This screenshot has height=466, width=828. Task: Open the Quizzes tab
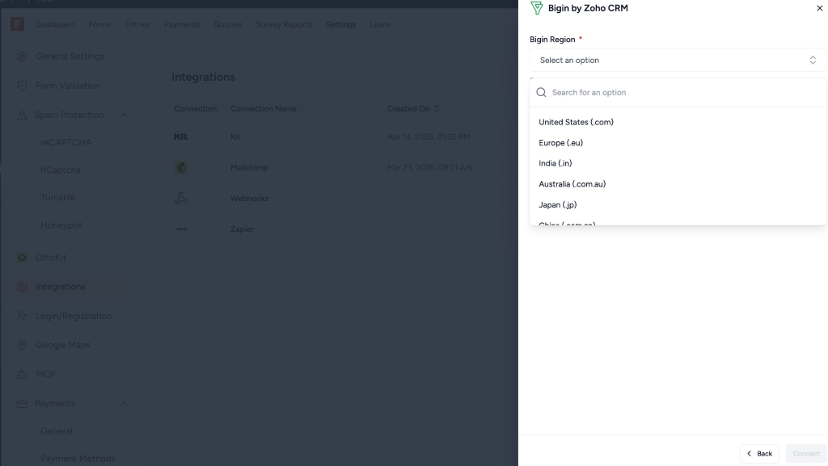pyautogui.click(x=227, y=24)
